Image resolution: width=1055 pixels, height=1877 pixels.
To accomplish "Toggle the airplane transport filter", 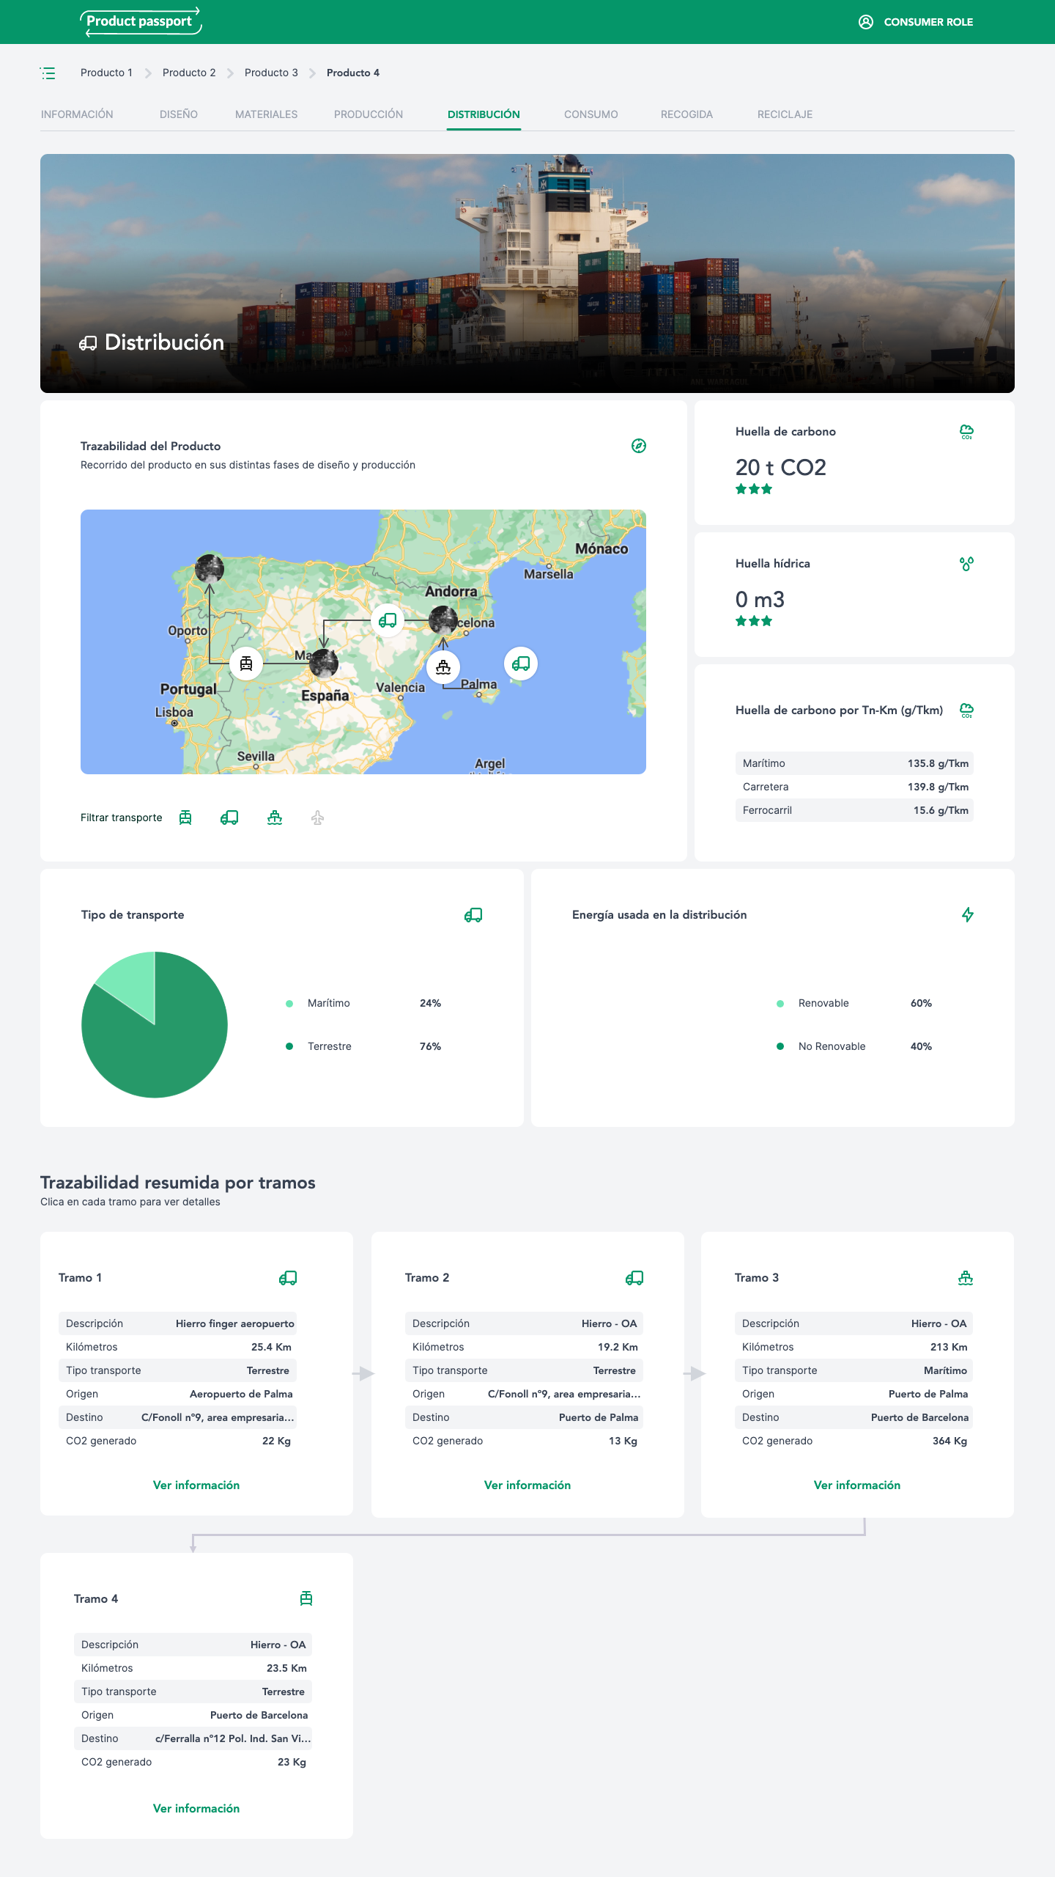I will [317, 818].
